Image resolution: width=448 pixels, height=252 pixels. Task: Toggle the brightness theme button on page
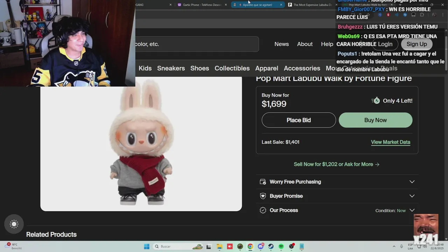tap(14, 224)
